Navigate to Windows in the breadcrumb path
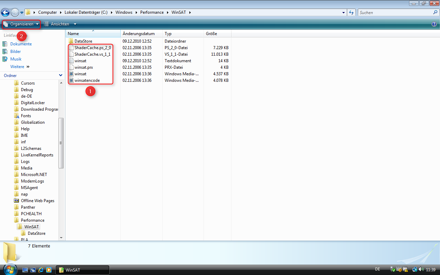 pyautogui.click(x=124, y=12)
